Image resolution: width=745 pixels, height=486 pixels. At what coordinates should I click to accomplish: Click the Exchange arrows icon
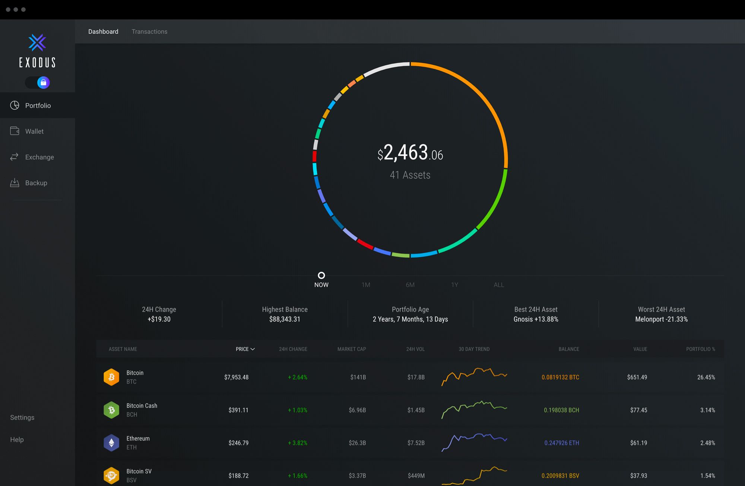click(x=15, y=157)
